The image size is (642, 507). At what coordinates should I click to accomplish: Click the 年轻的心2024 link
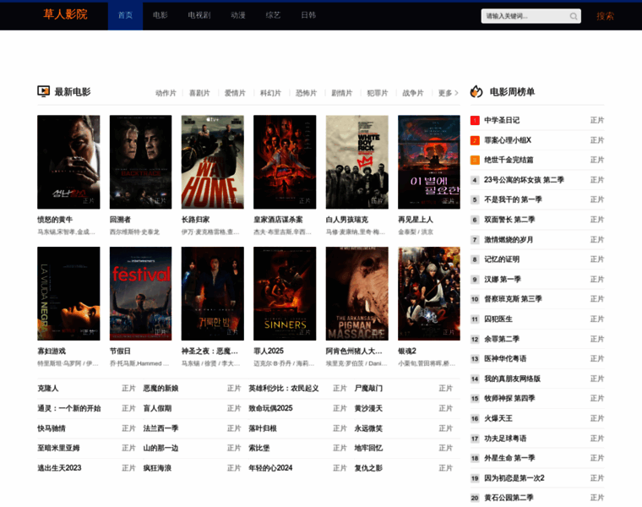pyautogui.click(x=270, y=468)
